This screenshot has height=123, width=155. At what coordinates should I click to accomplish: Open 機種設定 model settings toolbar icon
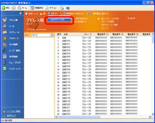pyautogui.click(x=32, y=8)
